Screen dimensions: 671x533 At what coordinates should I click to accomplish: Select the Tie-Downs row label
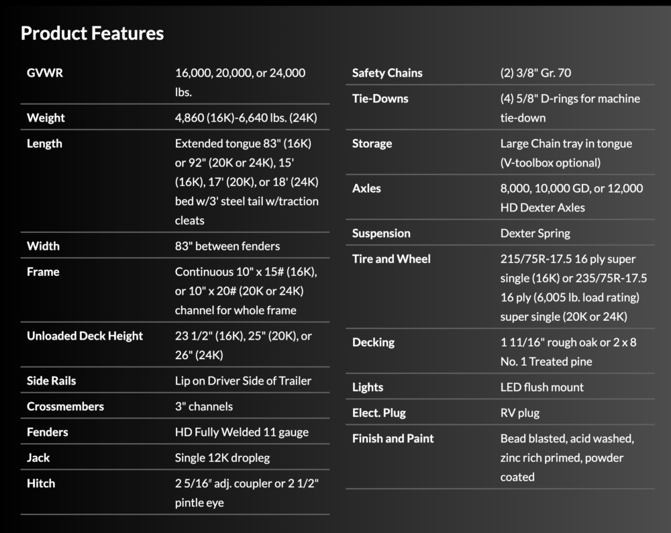tap(380, 98)
